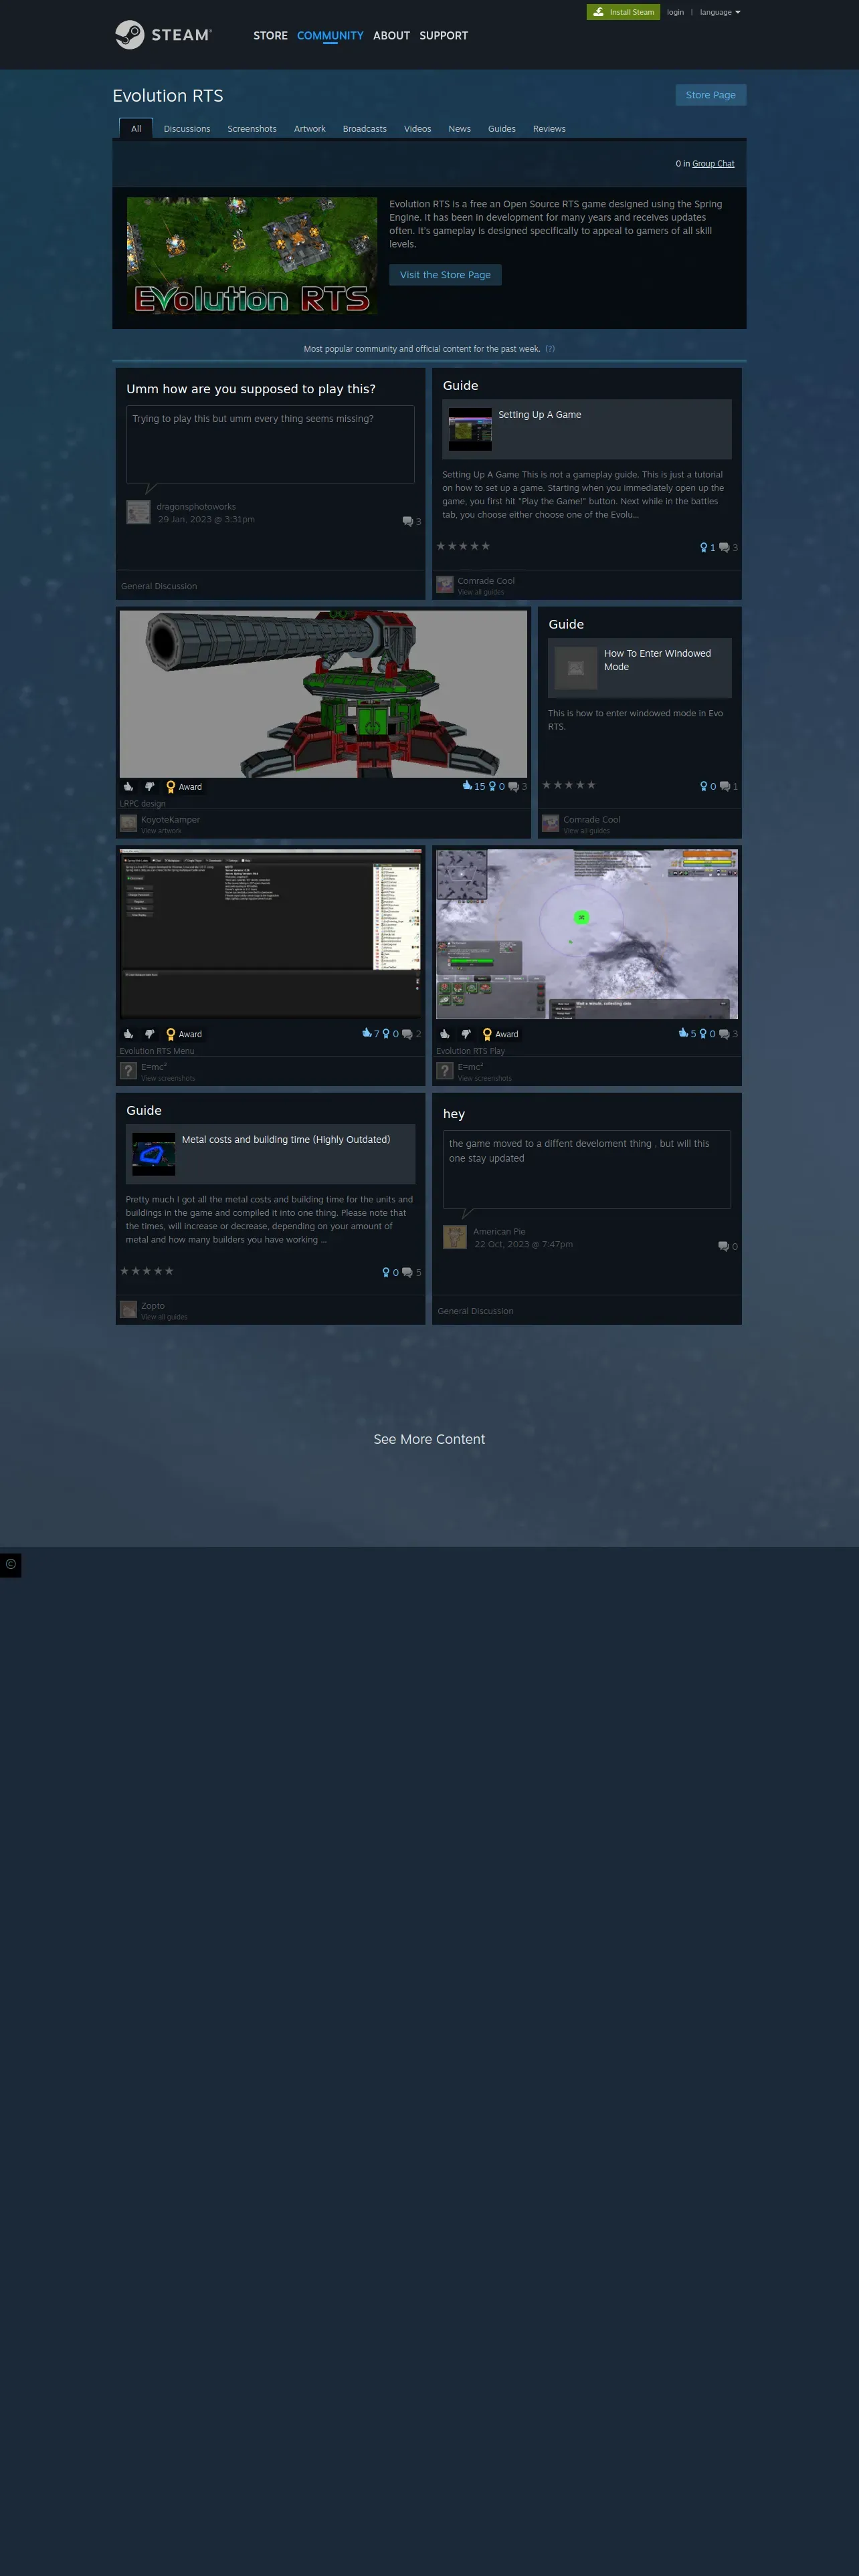Open How To Enter Windowed Mode guide
Viewport: 859px width, 2576px height.
click(x=657, y=660)
